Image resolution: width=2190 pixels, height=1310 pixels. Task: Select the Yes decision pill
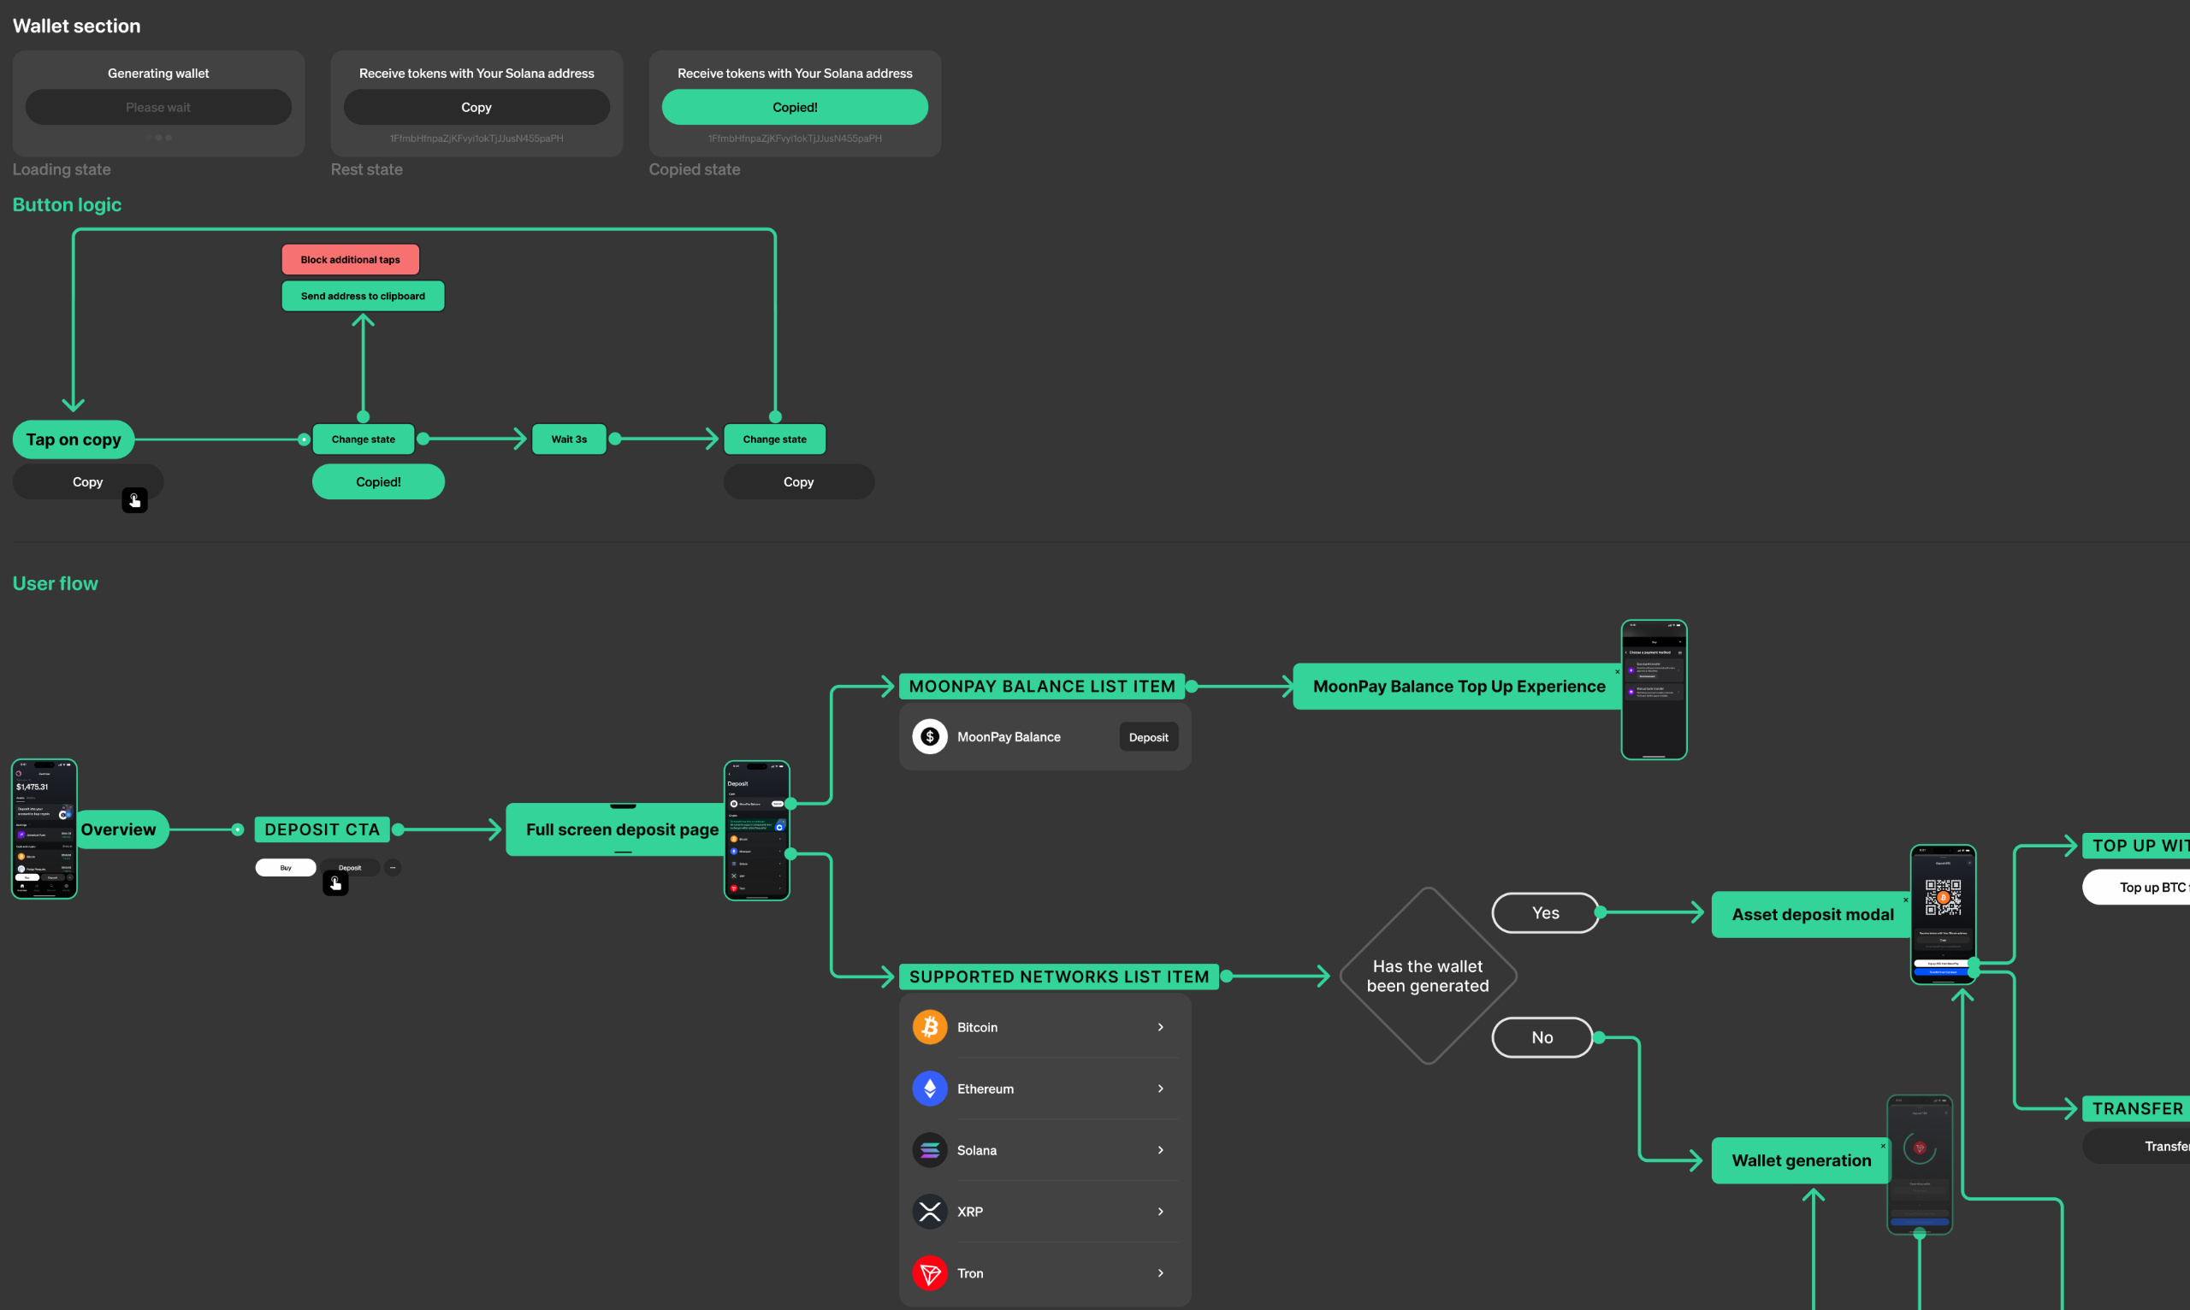1544,912
